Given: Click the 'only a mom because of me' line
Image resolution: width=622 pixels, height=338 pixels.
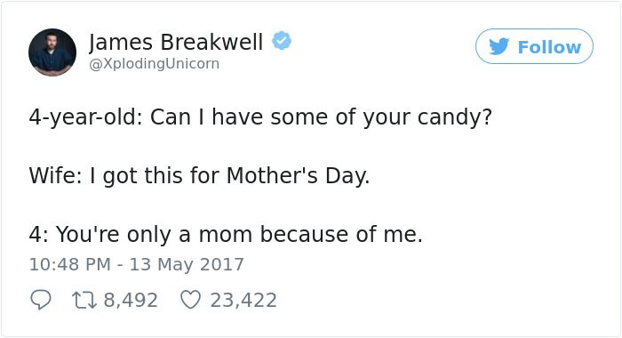Looking at the screenshot, I should (226, 234).
